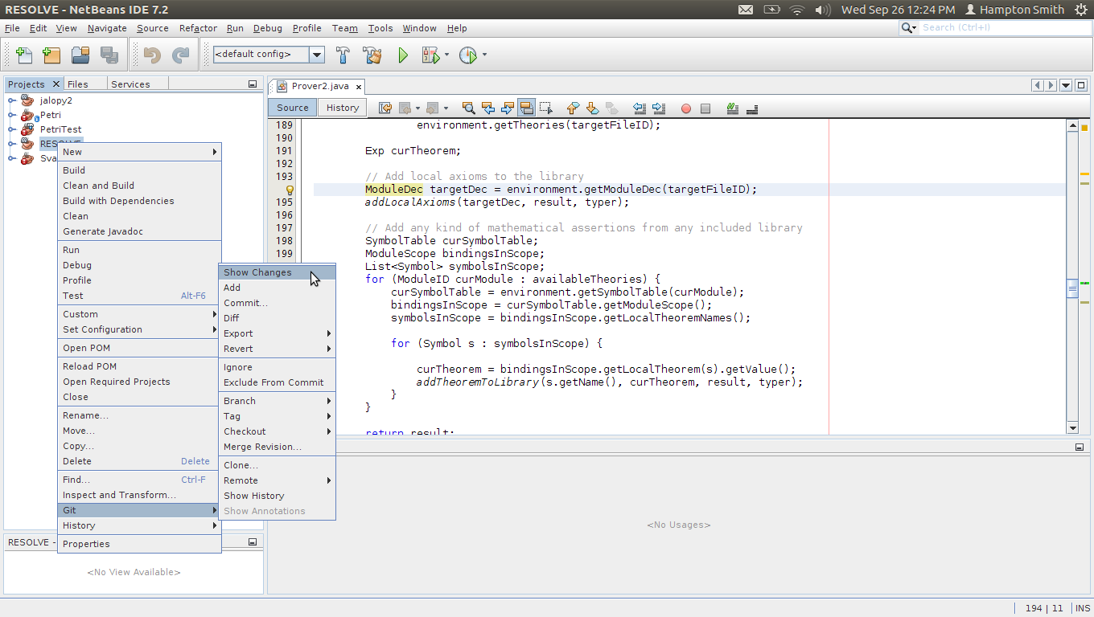Click Git entry in context menu
Viewport: 1094px width, 617px height.
(x=140, y=510)
